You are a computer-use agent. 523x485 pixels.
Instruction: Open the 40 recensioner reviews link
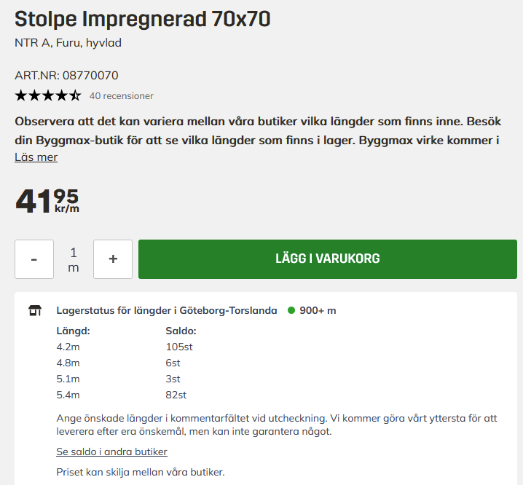121,96
